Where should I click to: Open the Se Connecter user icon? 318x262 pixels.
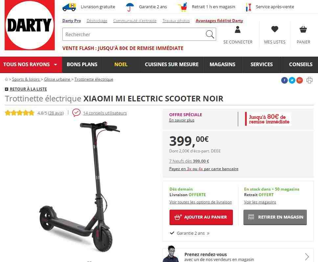click(238, 30)
